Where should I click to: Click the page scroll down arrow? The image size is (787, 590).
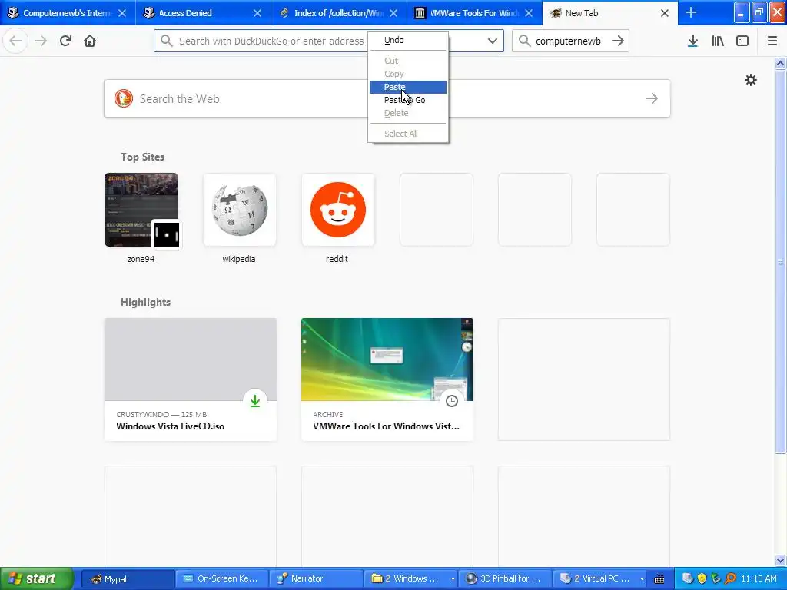tap(781, 560)
